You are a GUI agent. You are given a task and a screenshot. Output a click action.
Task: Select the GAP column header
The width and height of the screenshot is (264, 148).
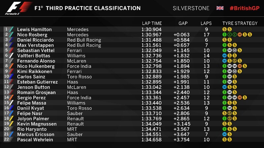tap(183, 23)
